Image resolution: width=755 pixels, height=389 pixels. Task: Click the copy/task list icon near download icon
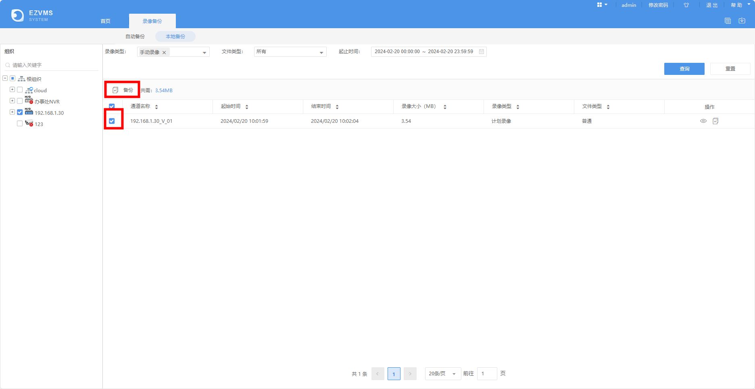pos(728,20)
